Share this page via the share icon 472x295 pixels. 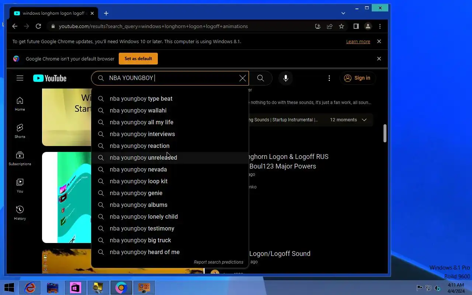(330, 26)
